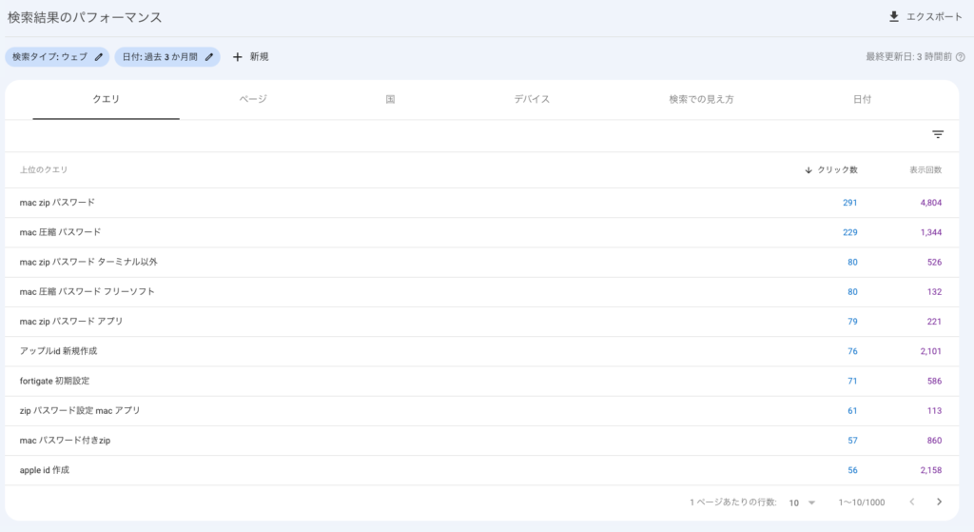Click the 526 impressions value
This screenshot has width=974, height=532.
934,263
